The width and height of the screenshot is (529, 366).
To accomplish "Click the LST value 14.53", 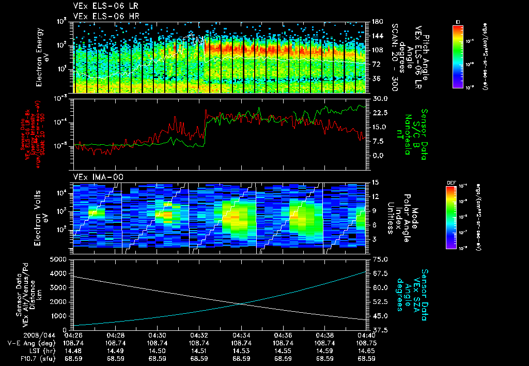I will [241, 351].
